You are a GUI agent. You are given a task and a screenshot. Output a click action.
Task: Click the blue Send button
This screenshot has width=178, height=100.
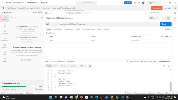(164, 24)
